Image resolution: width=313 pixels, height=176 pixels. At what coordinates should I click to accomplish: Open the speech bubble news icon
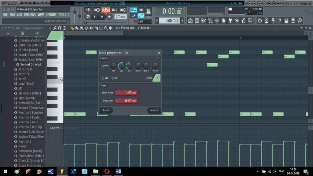(300, 21)
